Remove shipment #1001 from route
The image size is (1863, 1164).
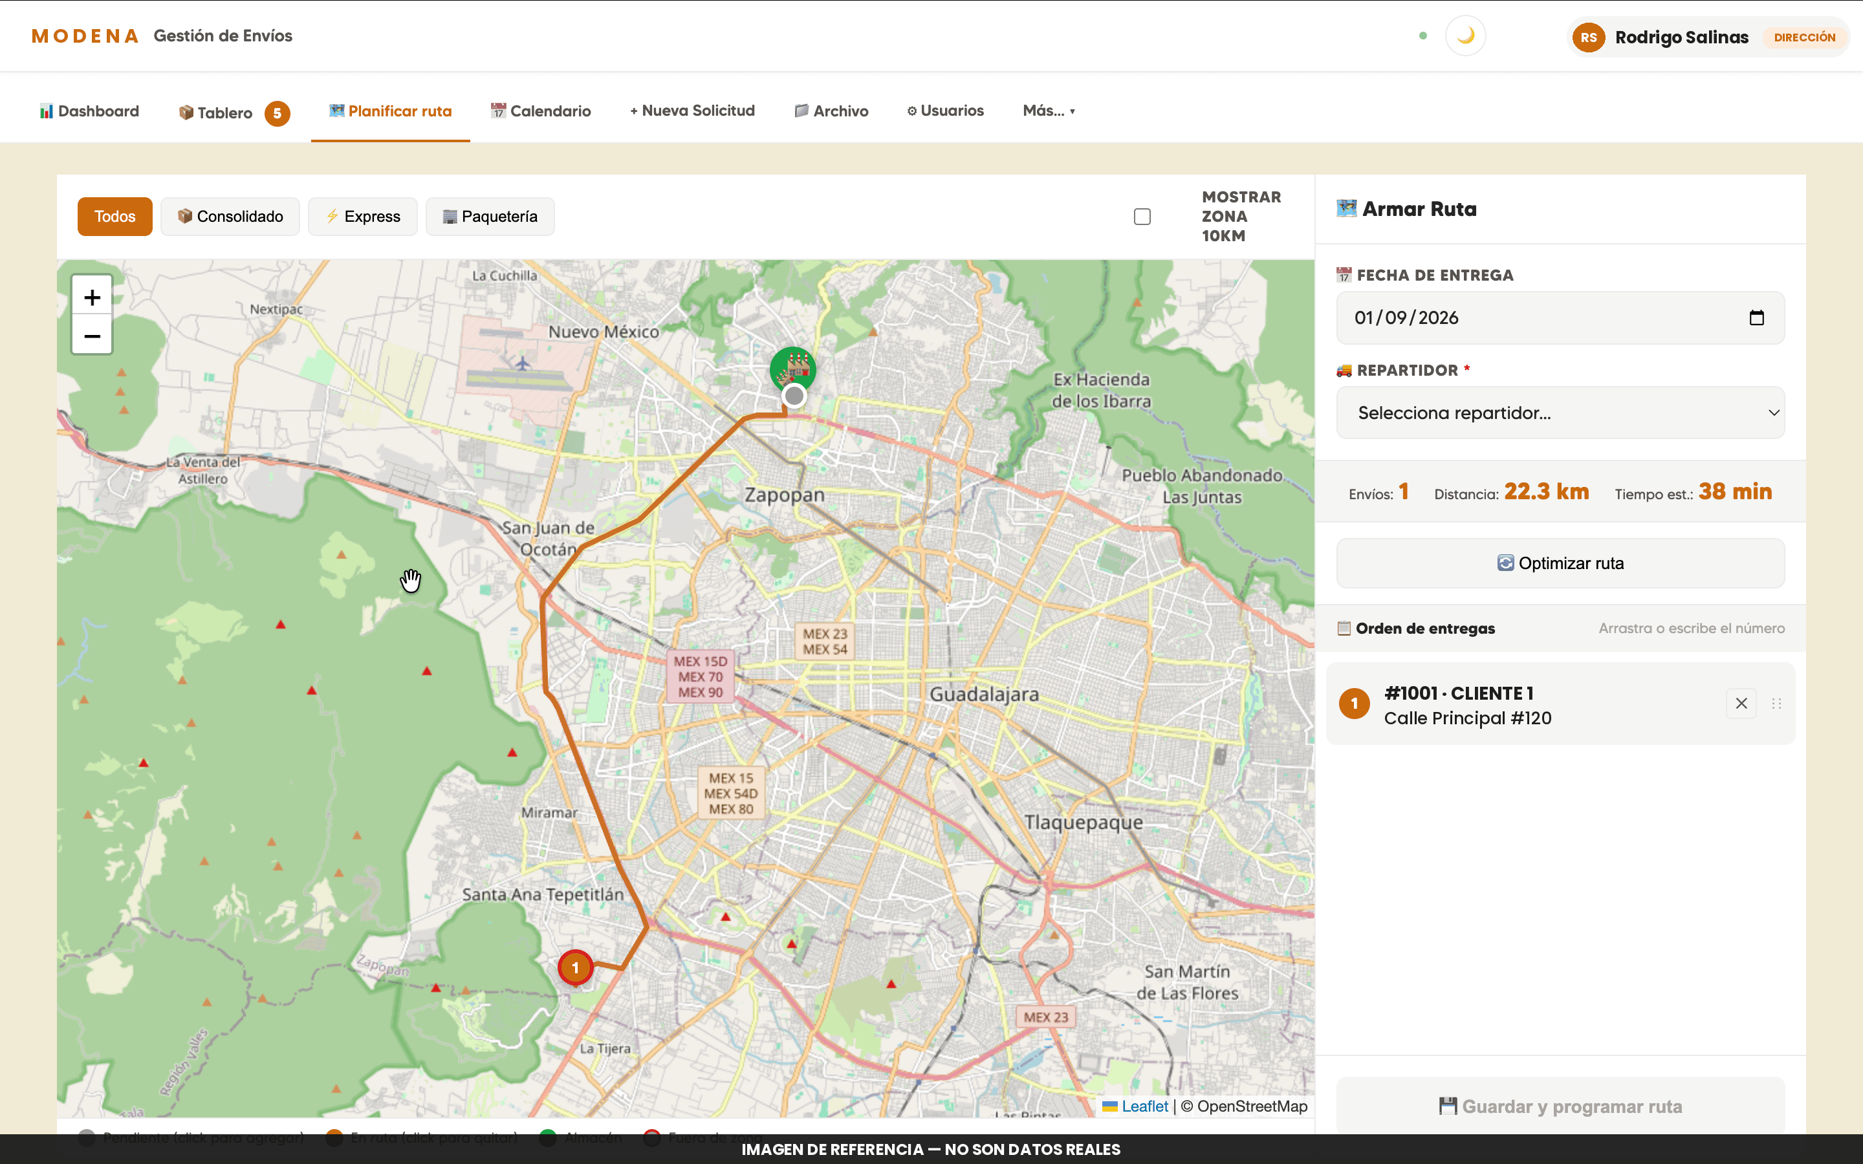(1741, 703)
